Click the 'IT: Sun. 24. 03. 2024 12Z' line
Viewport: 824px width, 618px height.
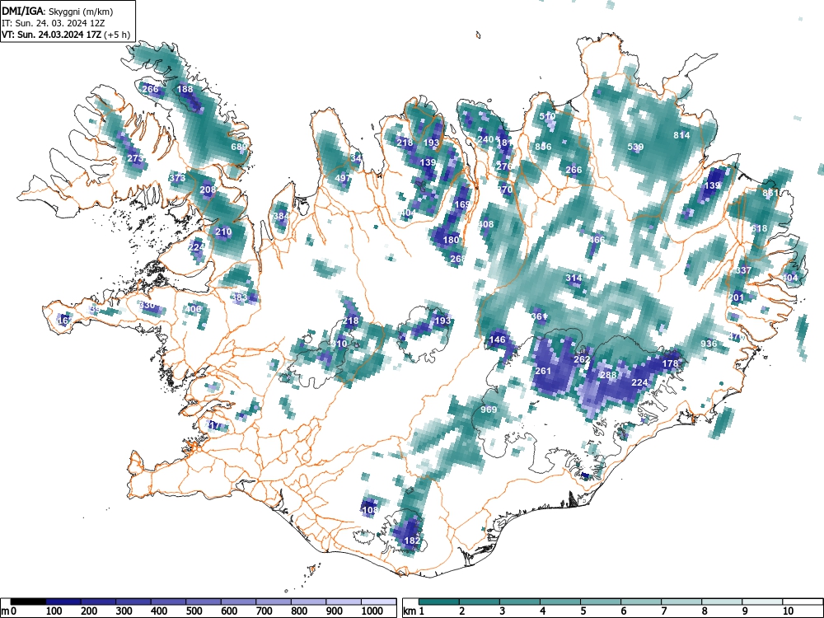54,23
